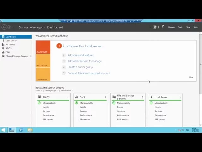The width and height of the screenshot is (202, 152).
Task: Select Dashboard in the sidebar
Action: click(16, 37)
